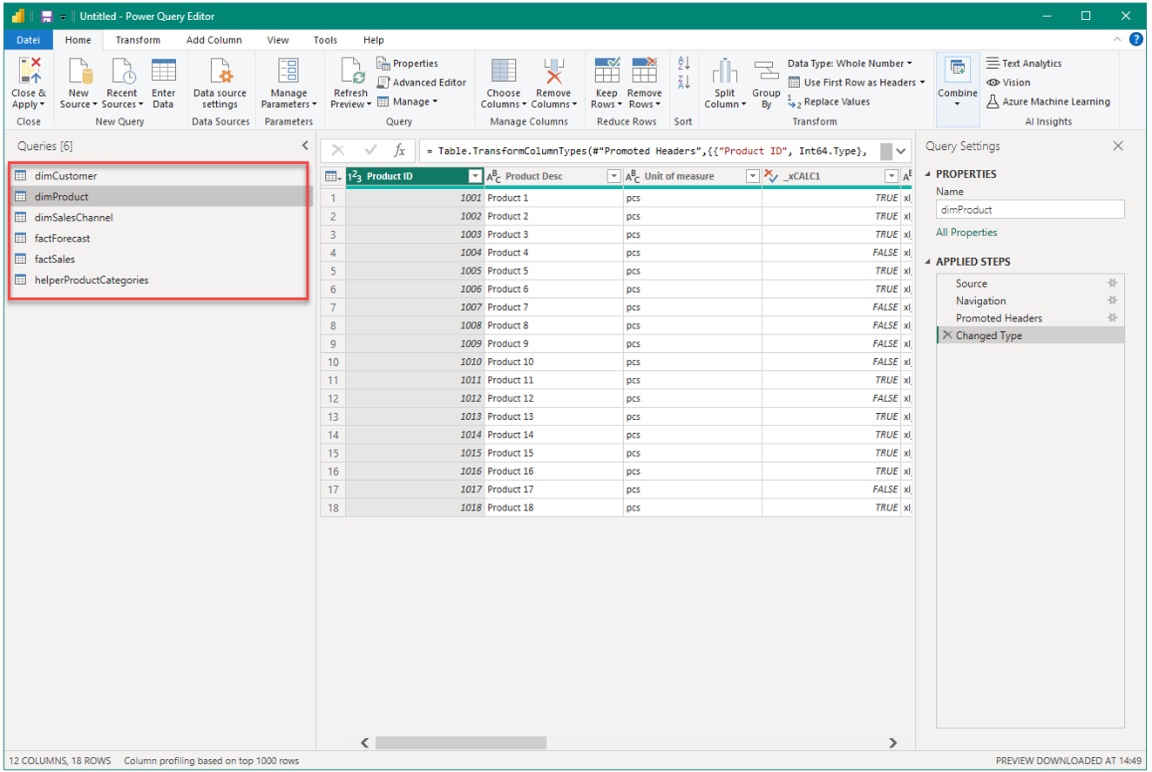
Task: Open the Datei file tab
Action: pos(29,40)
